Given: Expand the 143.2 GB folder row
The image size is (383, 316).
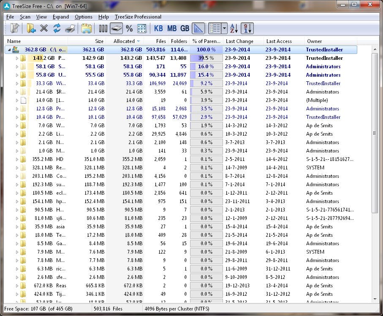Looking at the screenshot, I should [17, 58].
